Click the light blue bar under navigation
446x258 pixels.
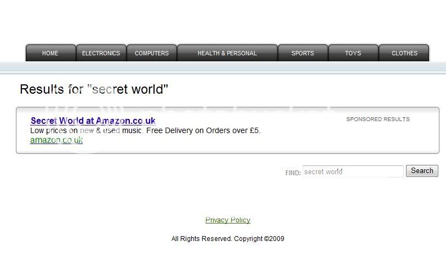pyautogui.click(x=223, y=67)
